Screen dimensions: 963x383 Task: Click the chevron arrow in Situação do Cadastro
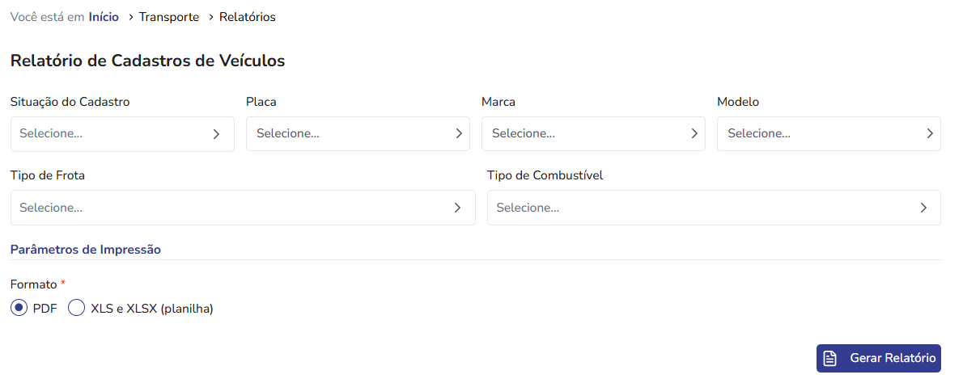(x=216, y=134)
